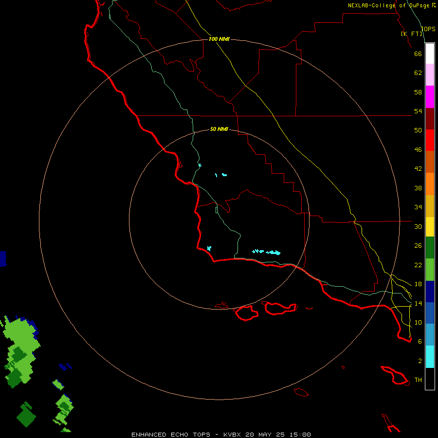Click the light green 22-26 kft swatch
The height and width of the screenshot is (438, 438).
pos(430,270)
